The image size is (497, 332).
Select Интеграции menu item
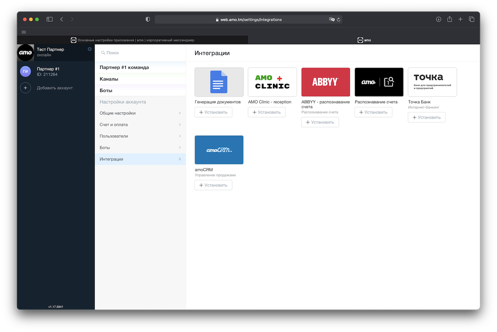point(140,159)
